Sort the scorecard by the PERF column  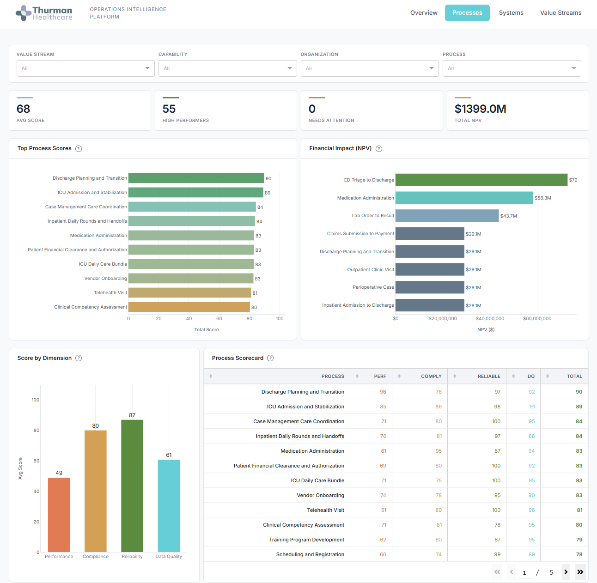tap(357, 376)
